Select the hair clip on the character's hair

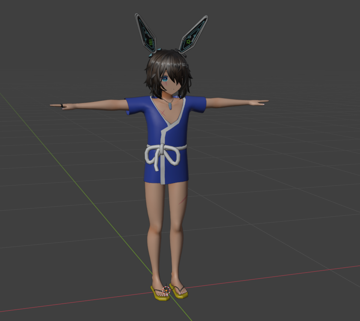185,66
